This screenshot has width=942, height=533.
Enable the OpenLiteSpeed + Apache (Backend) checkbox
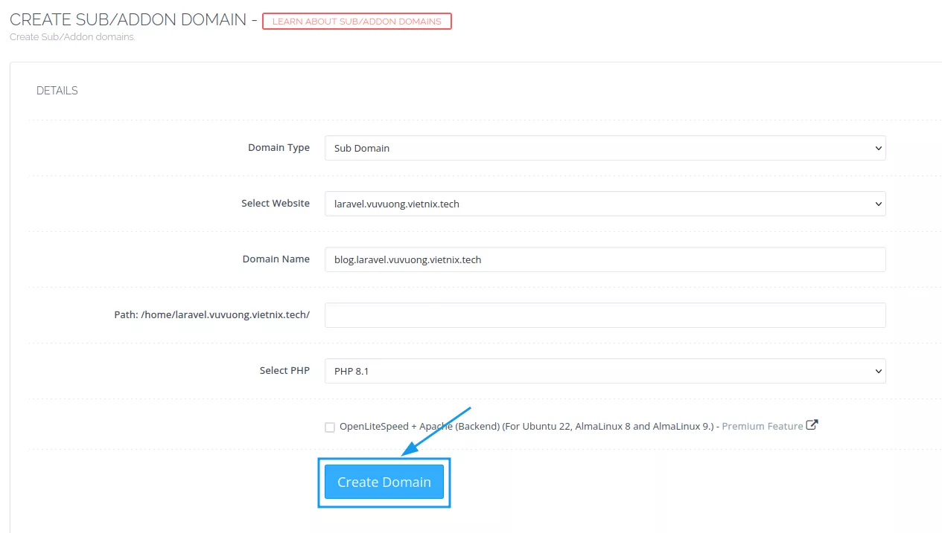[x=330, y=427]
